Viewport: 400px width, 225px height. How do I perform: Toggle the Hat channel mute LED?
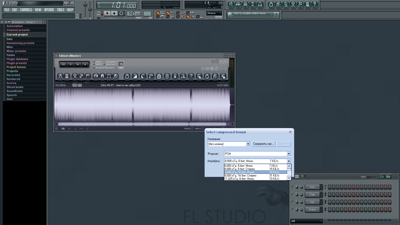click(293, 202)
